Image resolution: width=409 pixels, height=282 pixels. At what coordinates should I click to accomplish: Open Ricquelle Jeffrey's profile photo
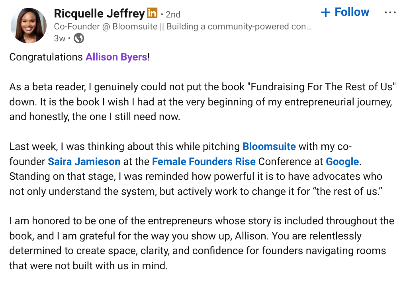(28, 25)
